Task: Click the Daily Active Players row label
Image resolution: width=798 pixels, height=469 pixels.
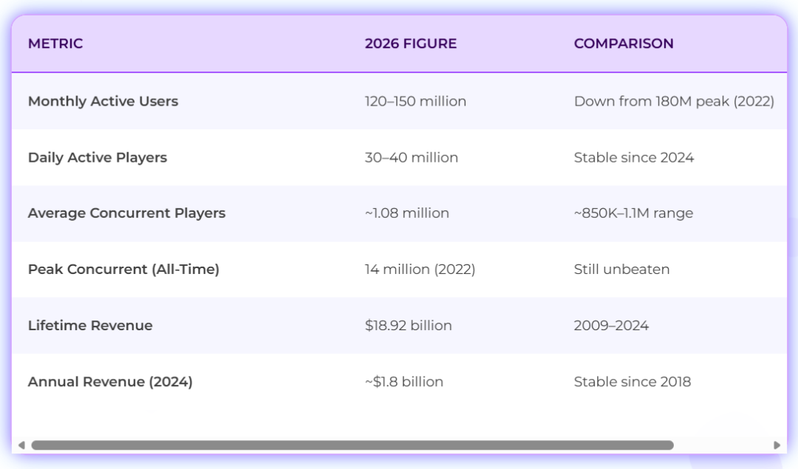Action: click(98, 158)
